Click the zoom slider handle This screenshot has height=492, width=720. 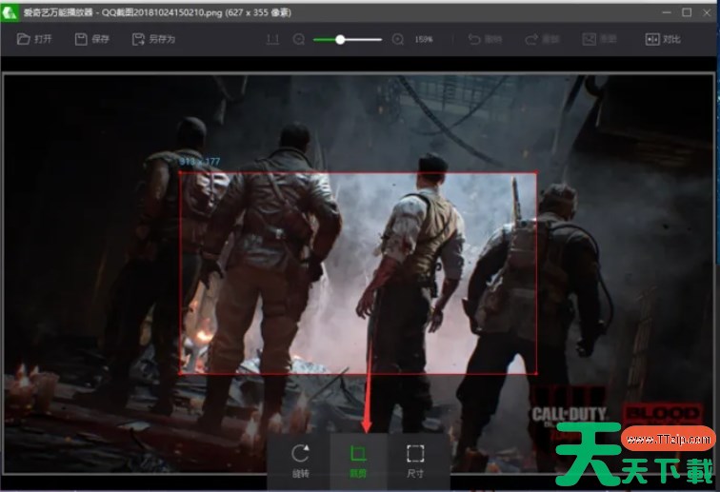(x=340, y=40)
